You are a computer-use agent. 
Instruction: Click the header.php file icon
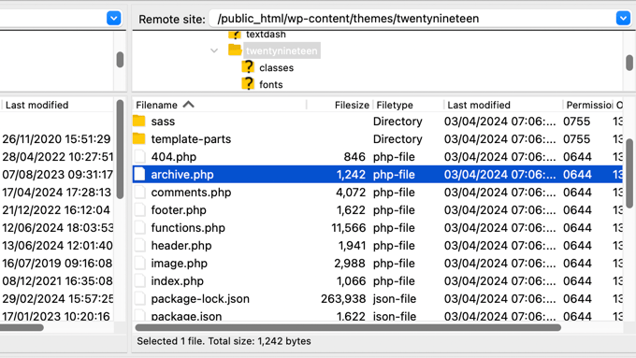[140, 246]
